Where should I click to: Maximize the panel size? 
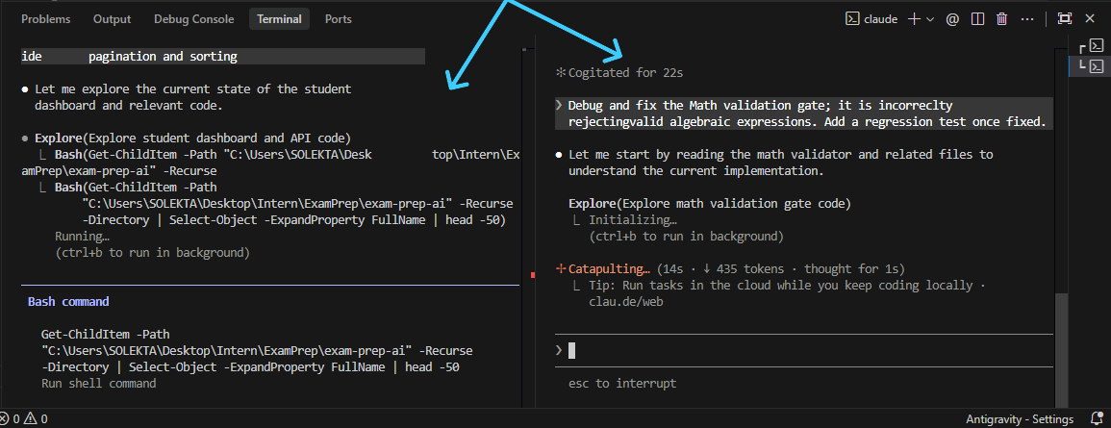[1064, 19]
